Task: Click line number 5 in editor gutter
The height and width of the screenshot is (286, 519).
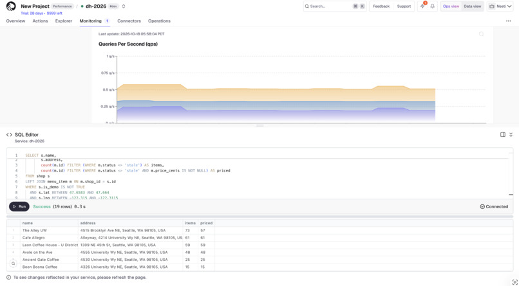Action: point(16,176)
